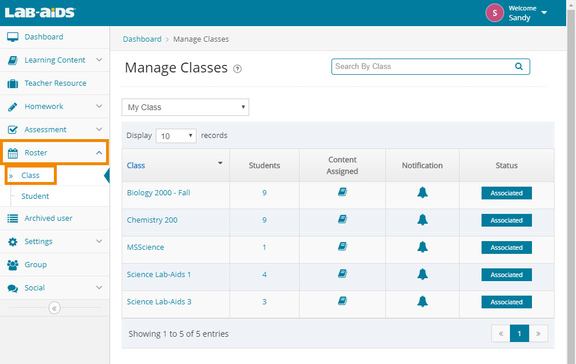Viewport: 576px width, 364px height.
Task: Select the Archived user list icon
Action: [x=13, y=218]
